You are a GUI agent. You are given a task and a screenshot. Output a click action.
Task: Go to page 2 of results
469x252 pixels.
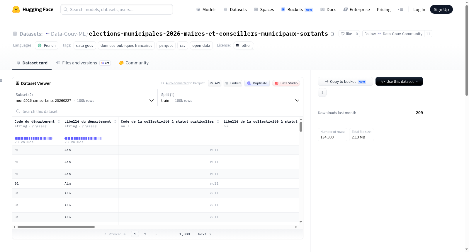145,234
